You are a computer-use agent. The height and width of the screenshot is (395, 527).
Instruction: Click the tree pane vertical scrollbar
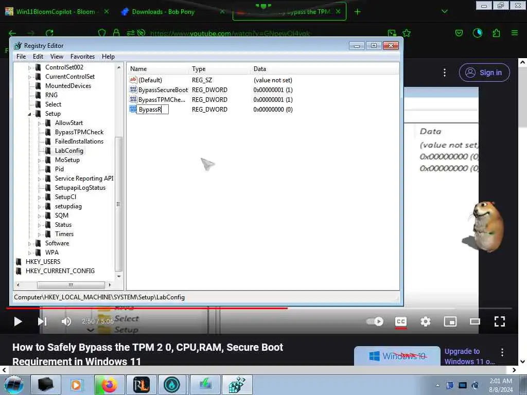[x=119, y=204]
